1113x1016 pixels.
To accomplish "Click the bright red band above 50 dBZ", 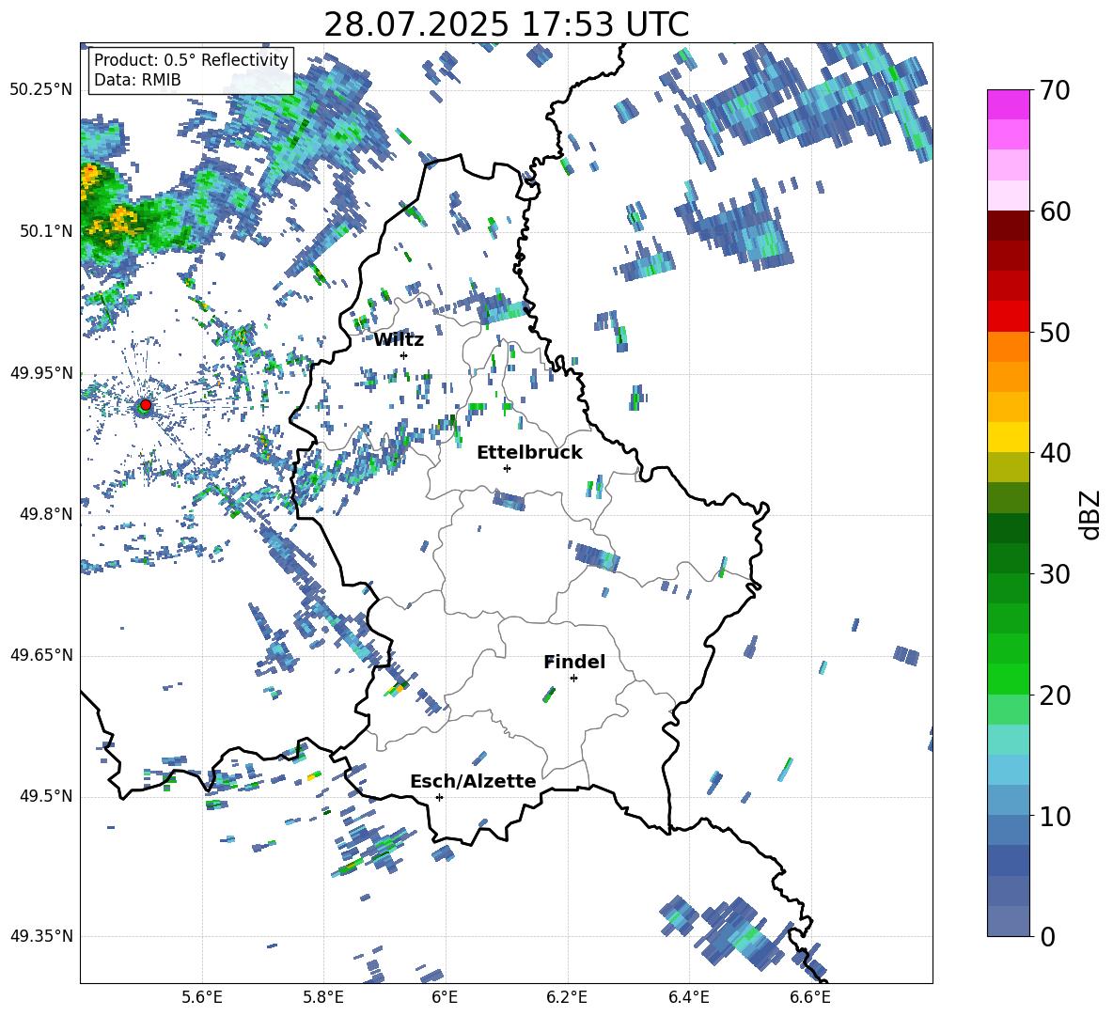I will [x=1009, y=317].
